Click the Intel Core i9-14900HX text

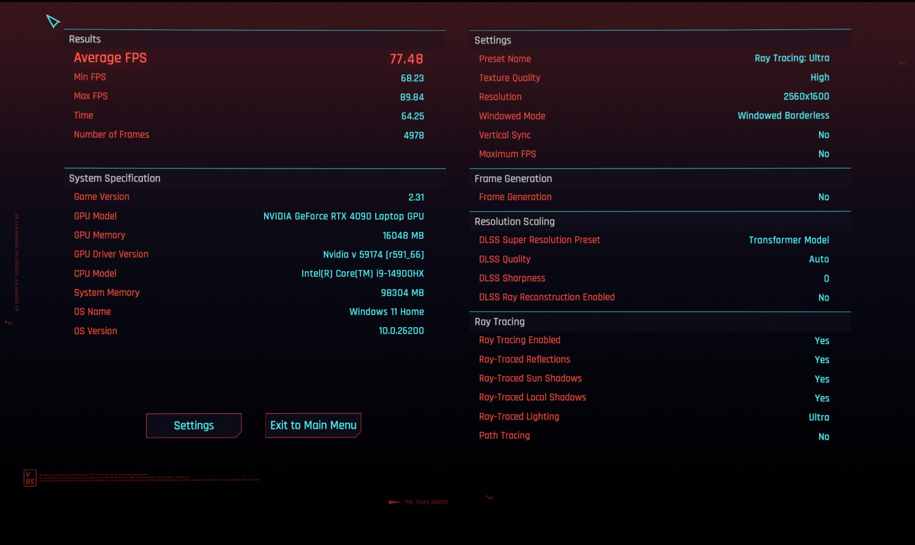(x=363, y=274)
